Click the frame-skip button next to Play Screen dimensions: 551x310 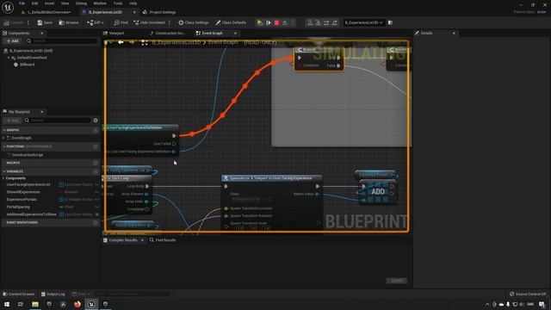(269, 22)
